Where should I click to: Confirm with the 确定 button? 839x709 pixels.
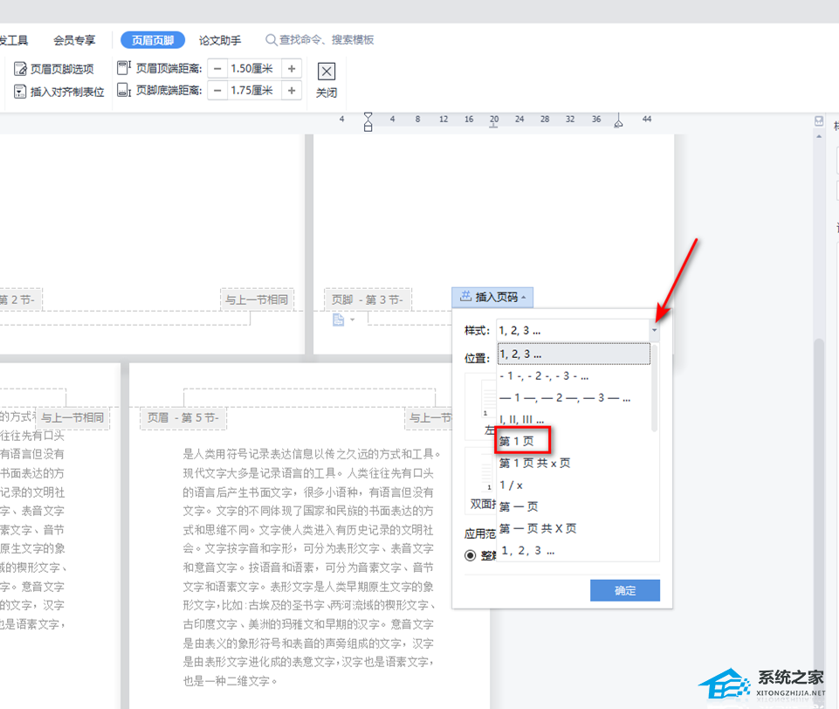(x=624, y=590)
